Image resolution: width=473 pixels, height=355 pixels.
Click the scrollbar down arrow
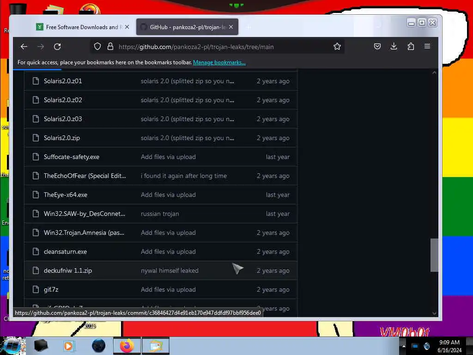point(434,313)
